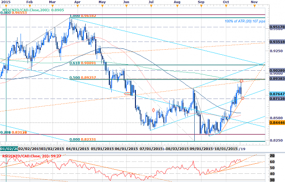Click the 0.618 0.90891 Fibonacci label
285x182 pixels.
(x=83, y=63)
